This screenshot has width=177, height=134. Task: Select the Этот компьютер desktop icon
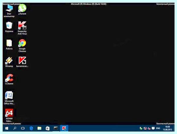[x=9, y=11]
